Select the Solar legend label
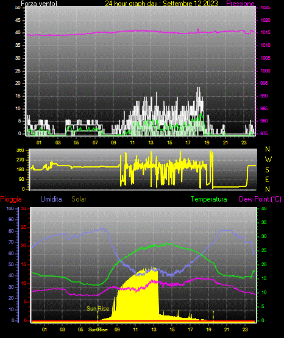Screen dimensions: 284x338 point(79,199)
